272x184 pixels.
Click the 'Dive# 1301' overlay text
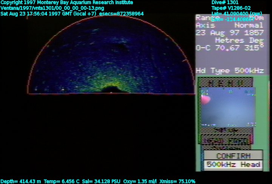pos(225,2)
